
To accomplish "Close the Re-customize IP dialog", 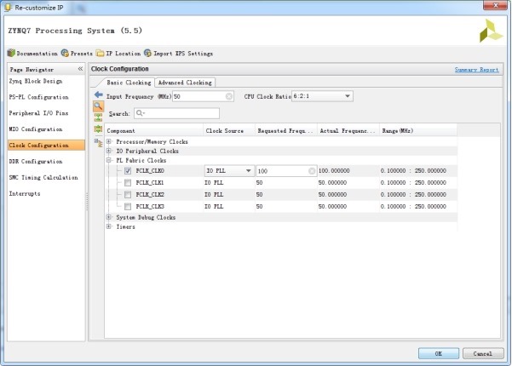I will [x=495, y=5].
